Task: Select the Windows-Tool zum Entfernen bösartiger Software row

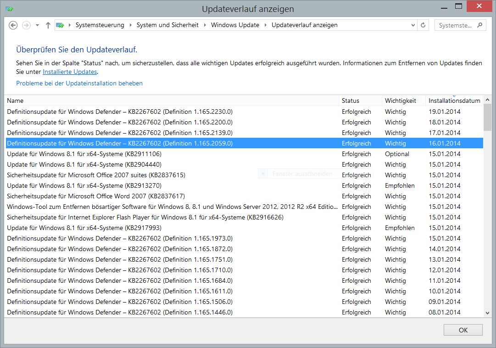Action: tap(244, 207)
